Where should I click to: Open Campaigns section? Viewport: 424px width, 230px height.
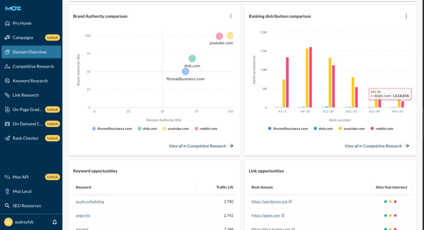23,38
